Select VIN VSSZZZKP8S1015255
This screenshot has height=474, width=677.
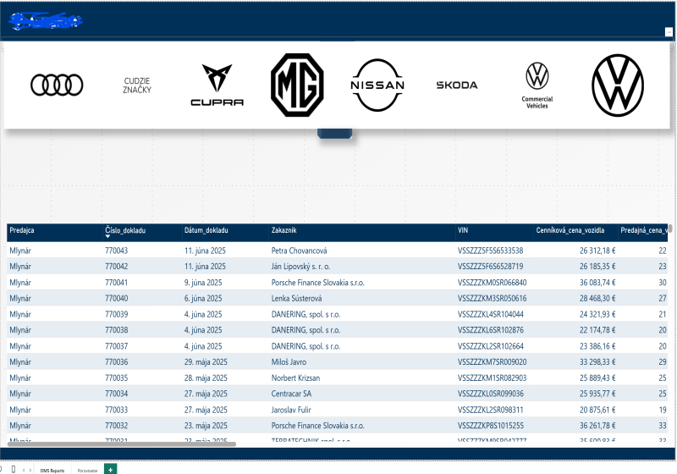491,426
